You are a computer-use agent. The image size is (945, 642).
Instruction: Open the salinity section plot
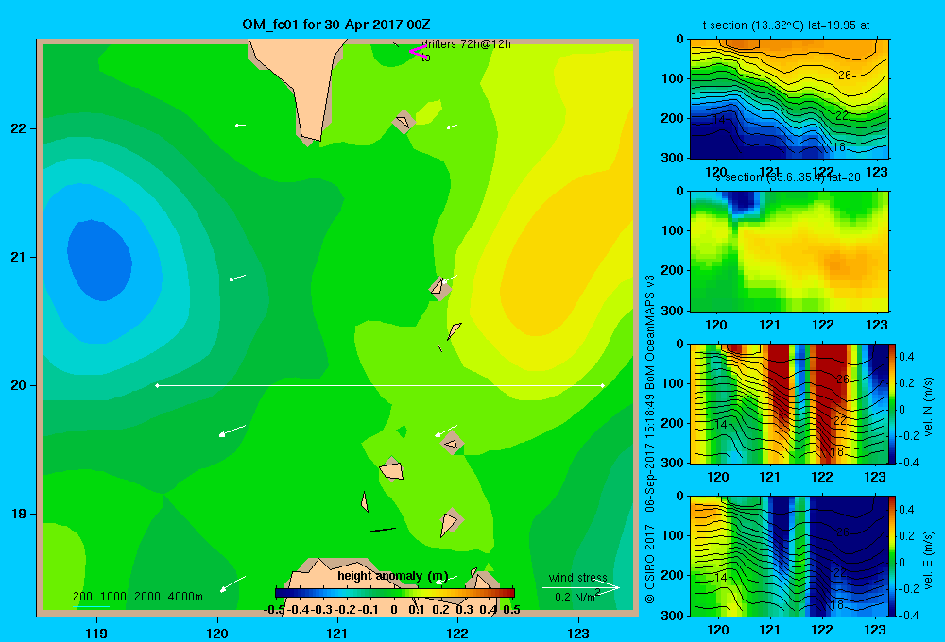pyautogui.click(x=789, y=251)
